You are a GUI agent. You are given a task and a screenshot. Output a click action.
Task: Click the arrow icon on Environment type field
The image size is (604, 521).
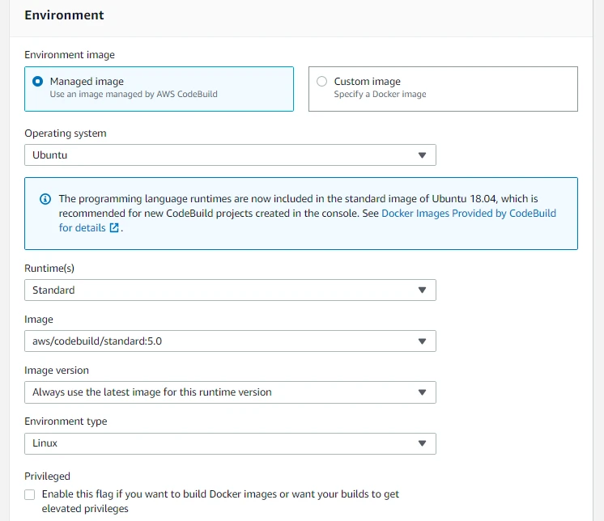[x=422, y=443]
